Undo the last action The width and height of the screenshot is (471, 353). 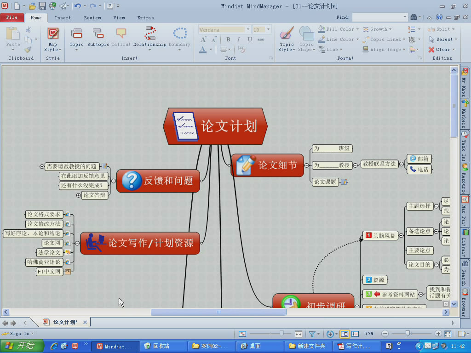(77, 6)
